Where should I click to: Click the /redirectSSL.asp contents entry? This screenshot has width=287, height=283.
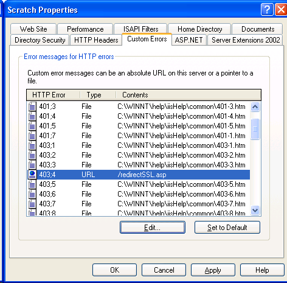pyautogui.click(x=142, y=175)
